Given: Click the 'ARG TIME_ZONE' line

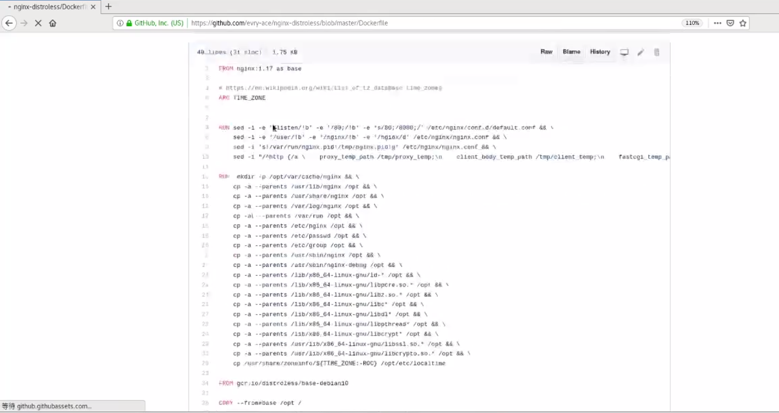Looking at the screenshot, I should tap(242, 98).
